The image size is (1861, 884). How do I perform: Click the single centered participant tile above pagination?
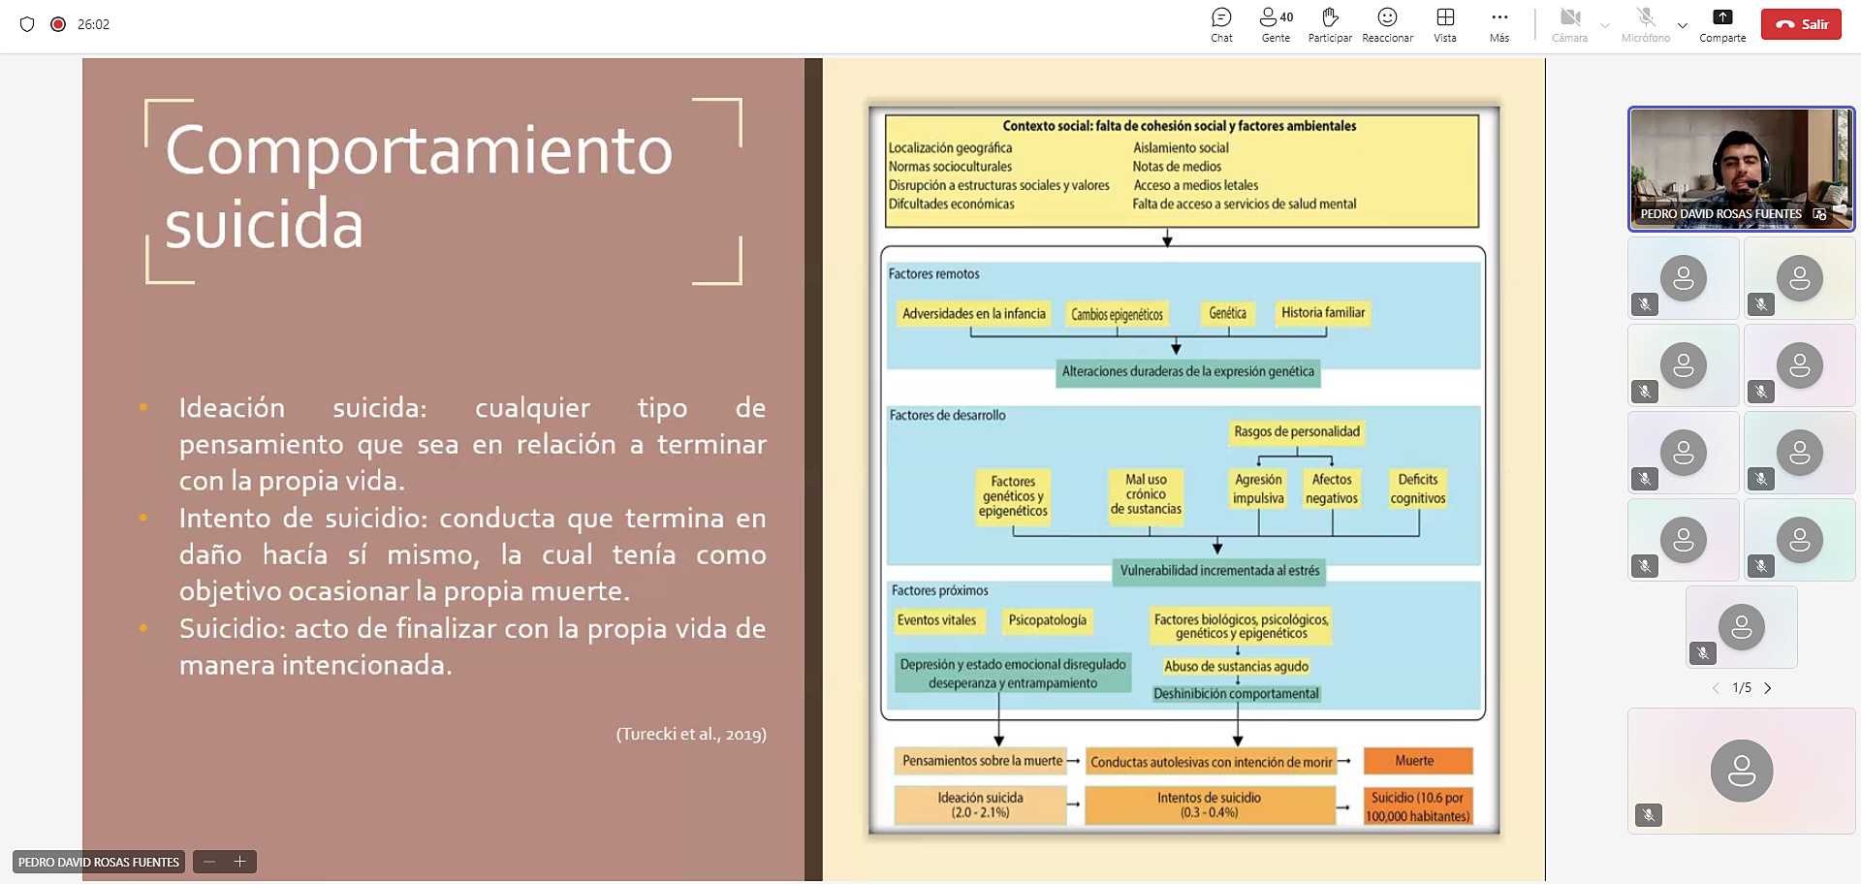pyautogui.click(x=1742, y=627)
